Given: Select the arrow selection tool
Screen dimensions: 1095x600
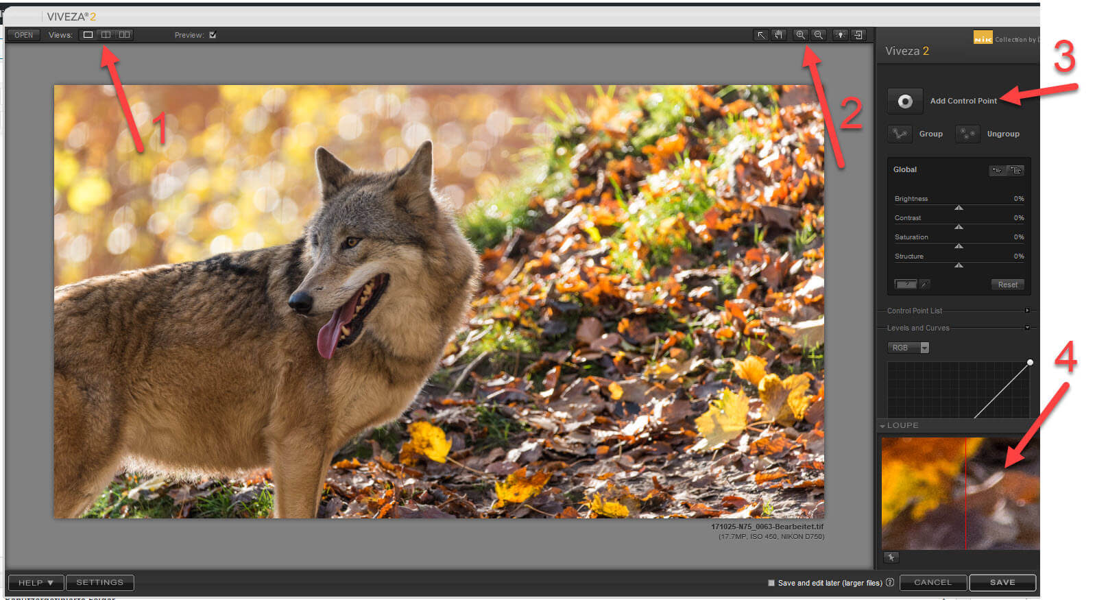Looking at the screenshot, I should coord(761,35).
